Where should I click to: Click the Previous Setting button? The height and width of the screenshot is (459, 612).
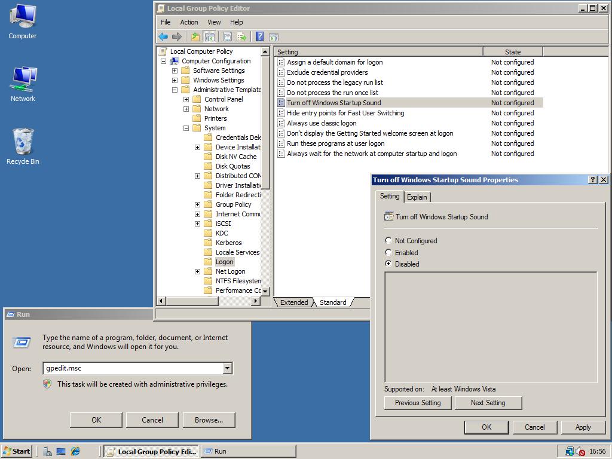418,403
